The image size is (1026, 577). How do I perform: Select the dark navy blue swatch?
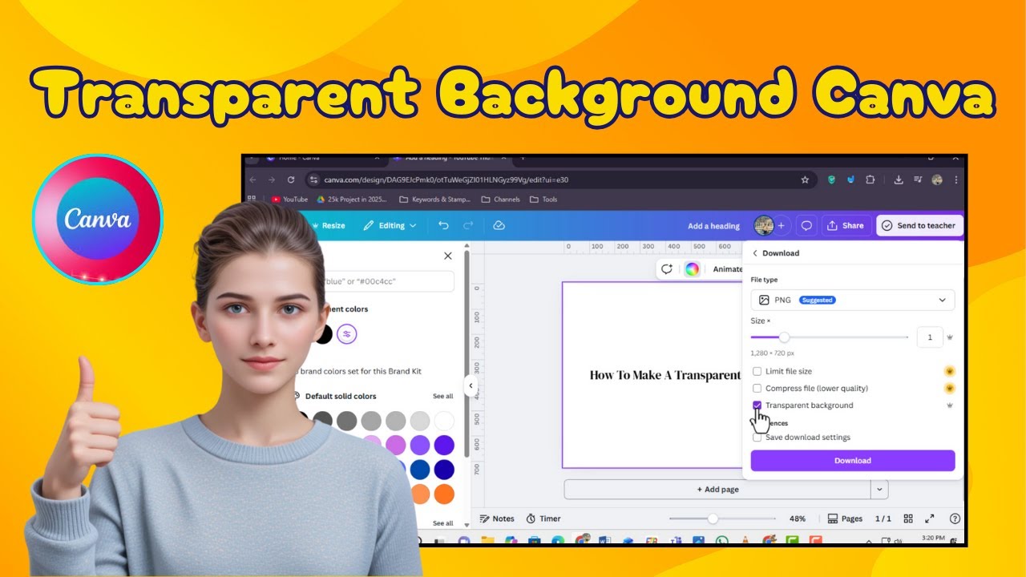tap(444, 470)
